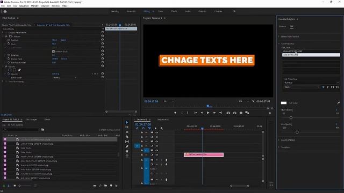The image size is (344, 193).
Task: Open the File menu
Action: tap(3, 6)
